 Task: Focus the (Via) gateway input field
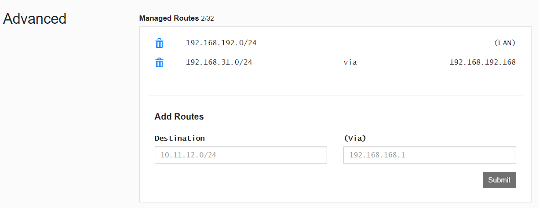click(x=429, y=155)
